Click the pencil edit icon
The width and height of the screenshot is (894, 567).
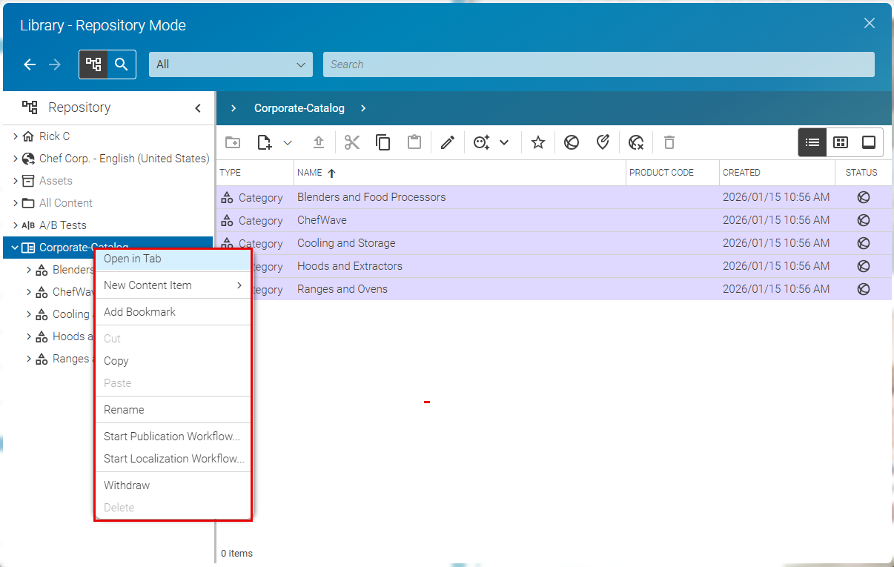[x=447, y=142]
